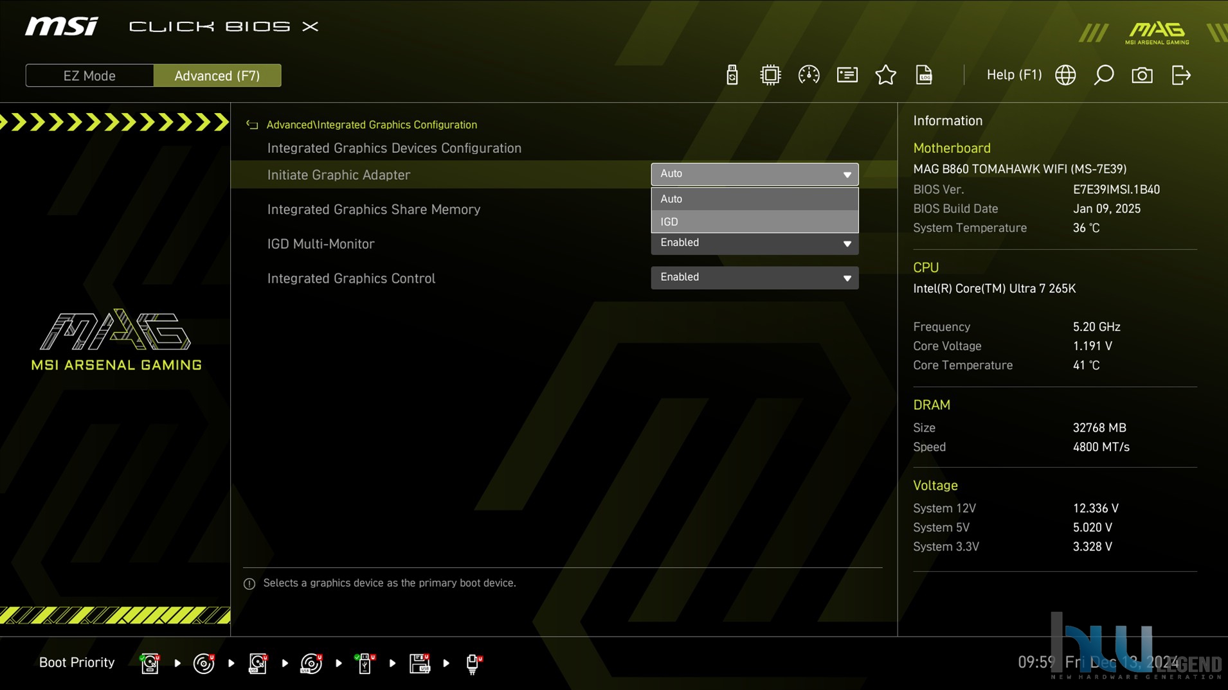Click the CPU frequency value 5.20 GHz

1096,327
